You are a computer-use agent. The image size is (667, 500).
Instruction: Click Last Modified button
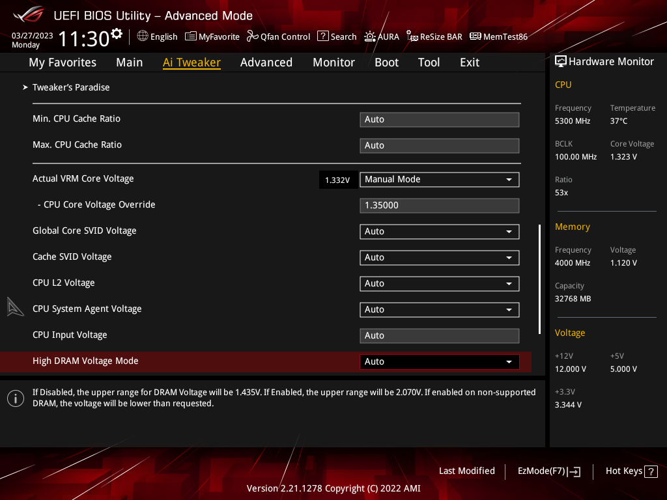(x=466, y=471)
